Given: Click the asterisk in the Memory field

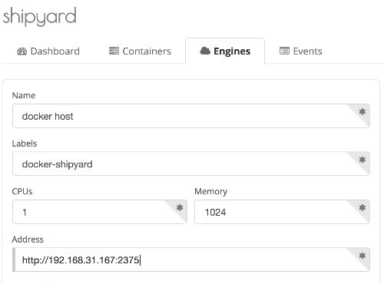Looking at the screenshot, I should click(x=362, y=208).
